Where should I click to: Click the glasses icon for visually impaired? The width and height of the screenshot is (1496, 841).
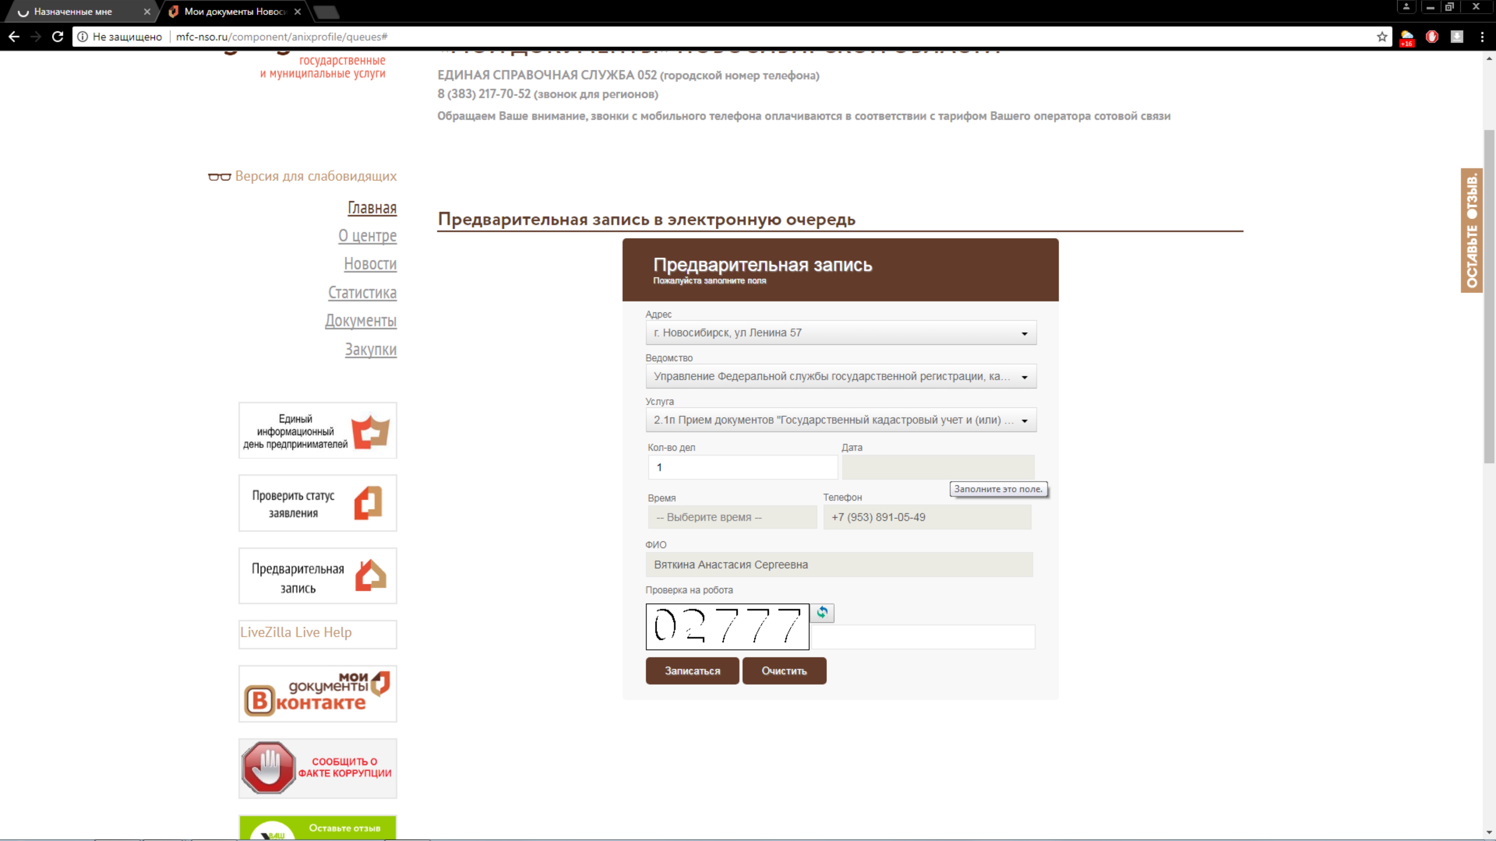click(x=219, y=176)
